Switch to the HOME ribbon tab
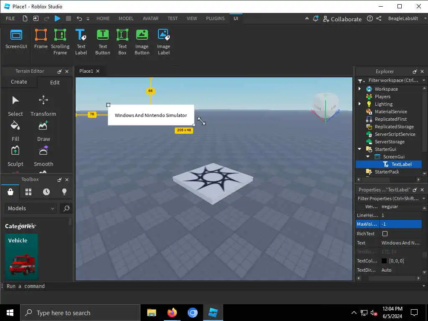The height and width of the screenshot is (321, 428). pyautogui.click(x=103, y=18)
